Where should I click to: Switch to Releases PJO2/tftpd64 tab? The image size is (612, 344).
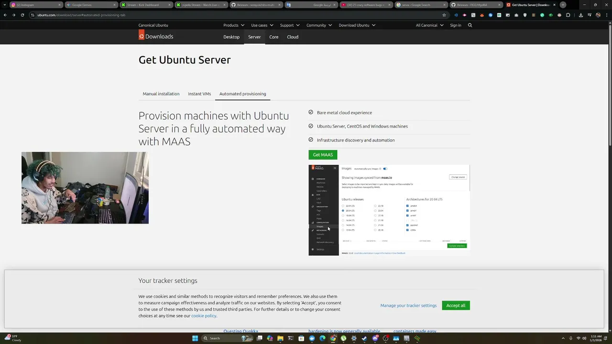(x=476, y=5)
